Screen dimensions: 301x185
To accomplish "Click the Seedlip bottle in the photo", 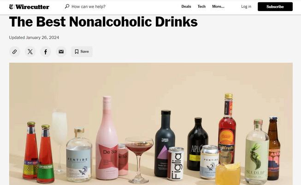I will coord(257,151).
